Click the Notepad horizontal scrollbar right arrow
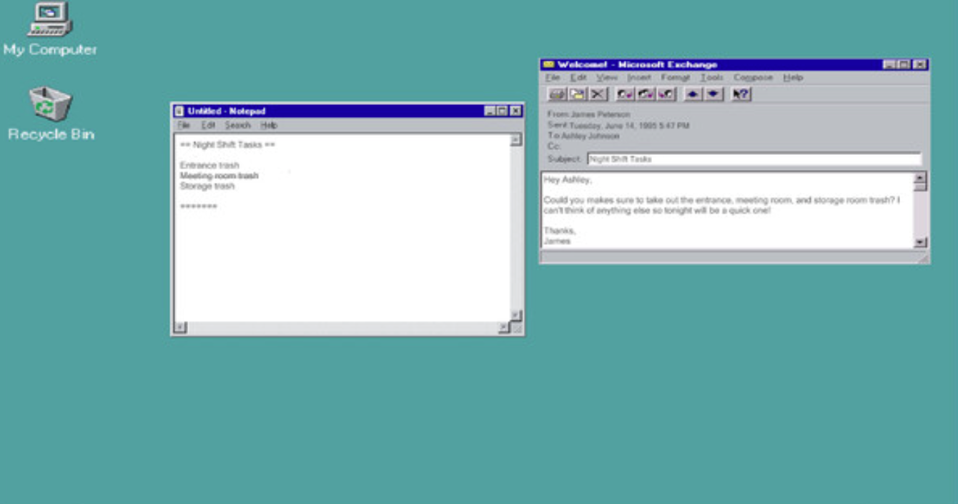Image resolution: width=958 pixels, height=504 pixels. [x=504, y=328]
